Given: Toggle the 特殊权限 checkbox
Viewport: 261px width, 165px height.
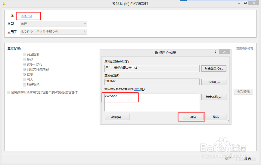Looking at the screenshot, I should click(x=25, y=85).
